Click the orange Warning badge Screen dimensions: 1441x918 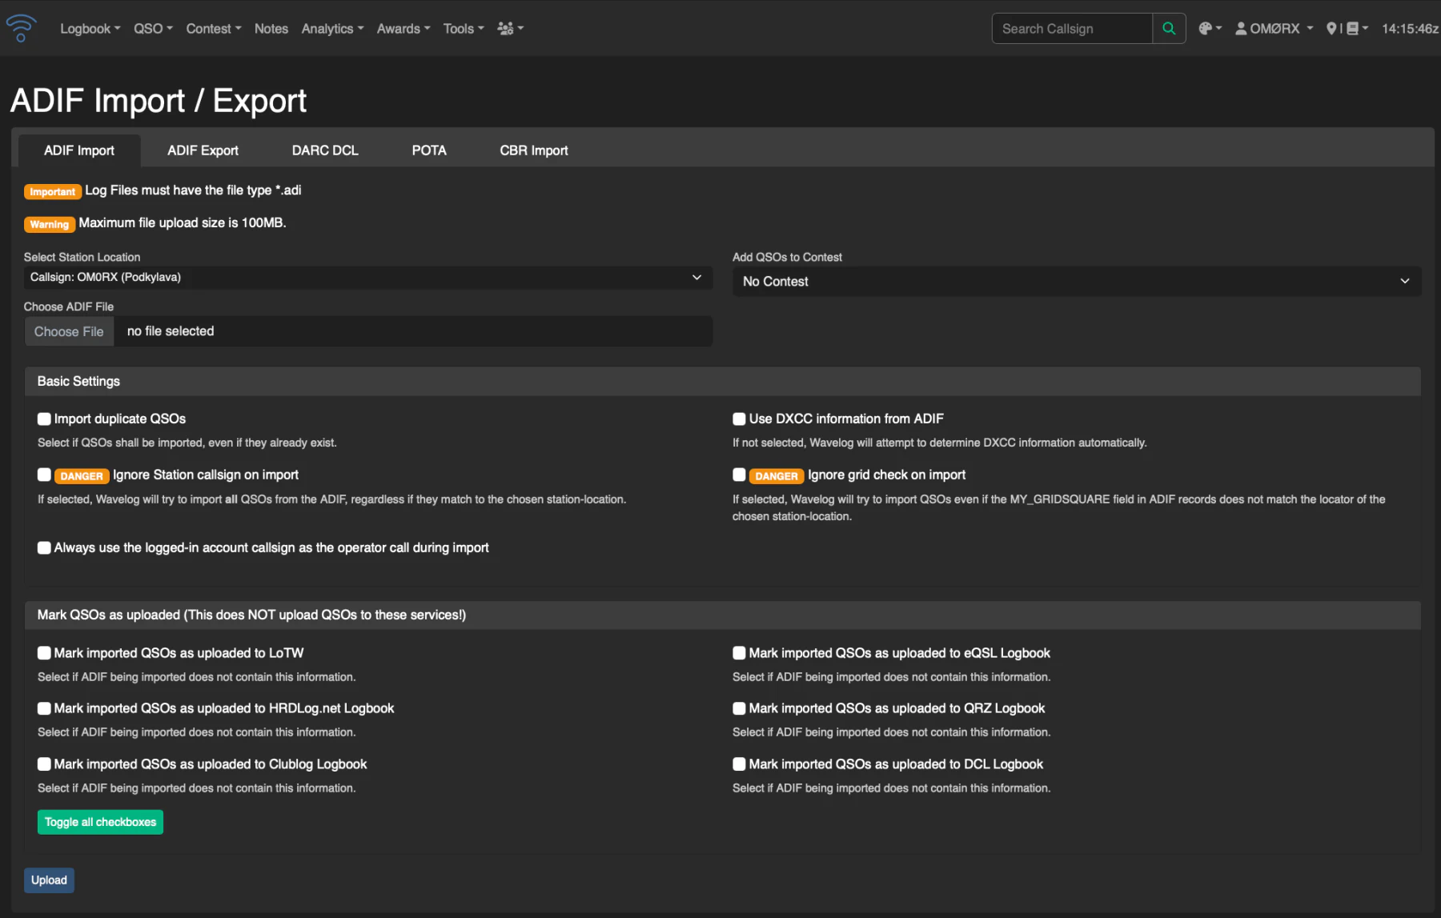50,224
